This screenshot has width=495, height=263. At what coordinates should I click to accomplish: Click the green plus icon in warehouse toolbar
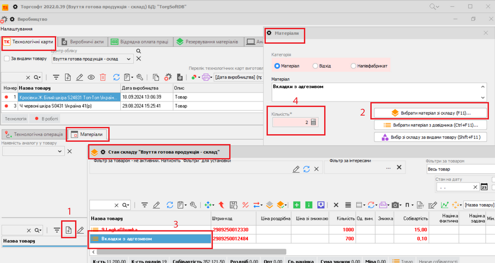297,205
